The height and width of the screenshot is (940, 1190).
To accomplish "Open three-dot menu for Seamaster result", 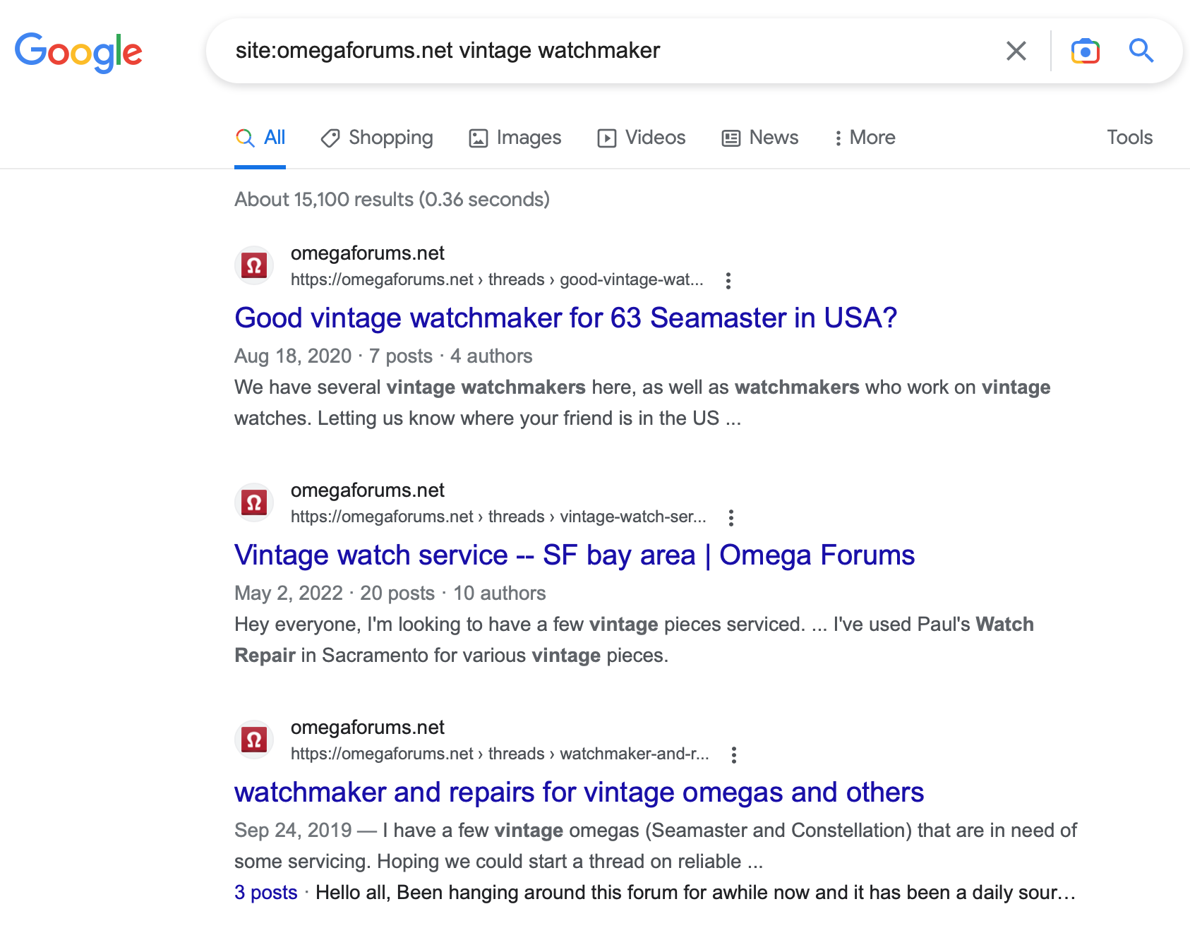I will click(728, 281).
